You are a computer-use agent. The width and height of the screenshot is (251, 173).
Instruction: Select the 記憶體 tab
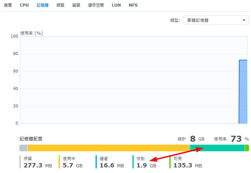[43, 5]
